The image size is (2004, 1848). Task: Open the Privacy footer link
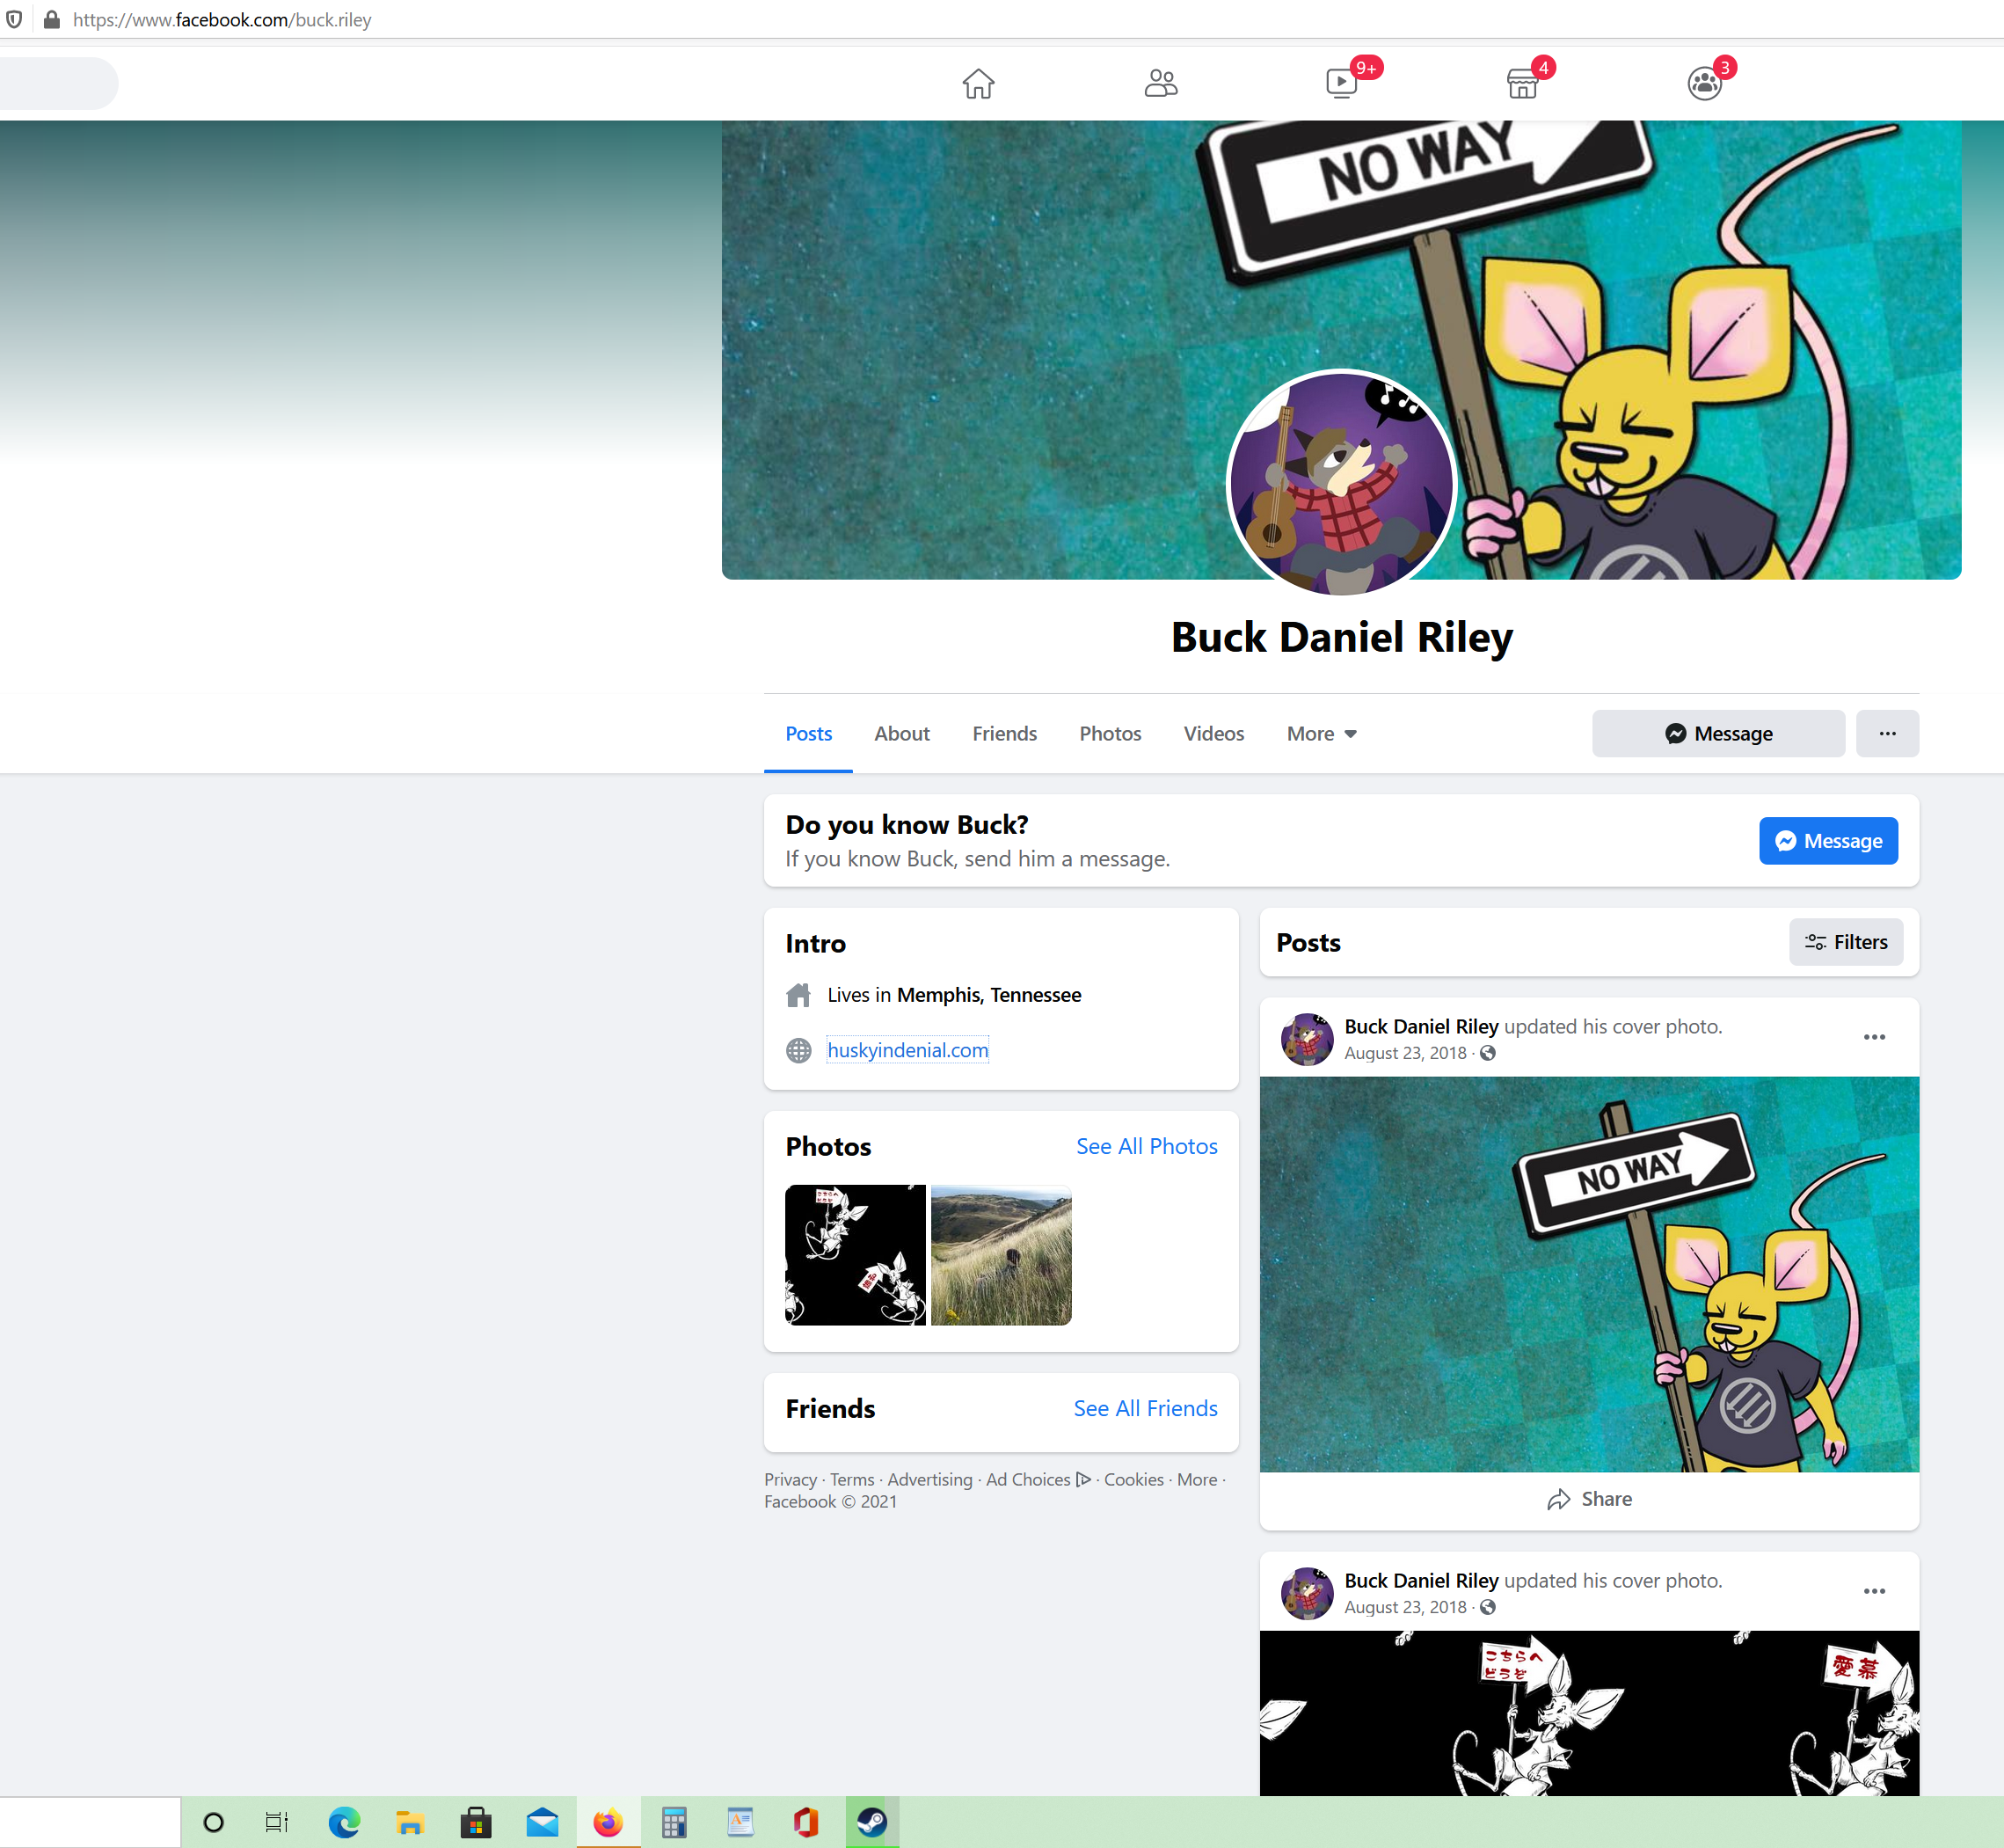(x=791, y=1479)
